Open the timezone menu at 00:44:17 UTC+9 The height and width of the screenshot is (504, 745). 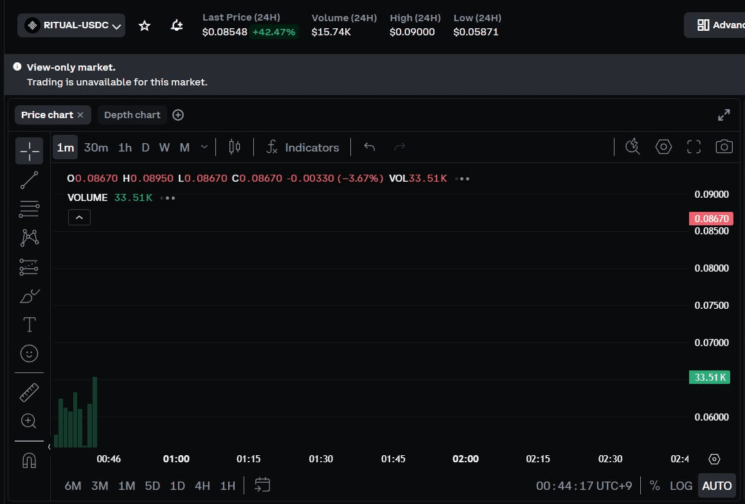584,485
